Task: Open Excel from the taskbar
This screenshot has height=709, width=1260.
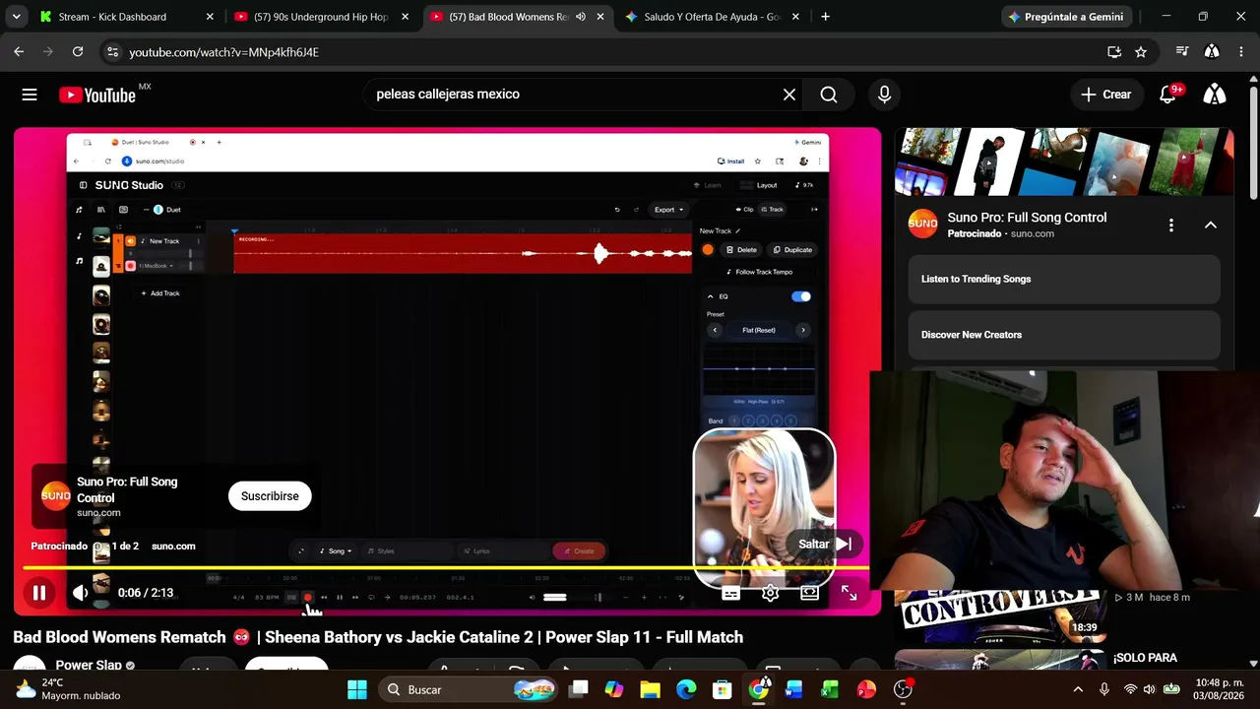Action: (830, 689)
